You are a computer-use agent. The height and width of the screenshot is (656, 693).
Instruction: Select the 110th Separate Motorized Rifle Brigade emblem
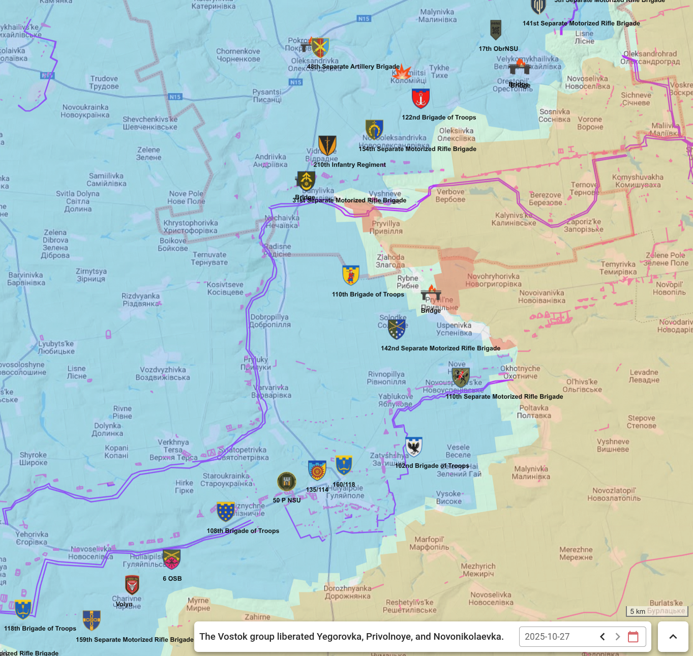(461, 377)
